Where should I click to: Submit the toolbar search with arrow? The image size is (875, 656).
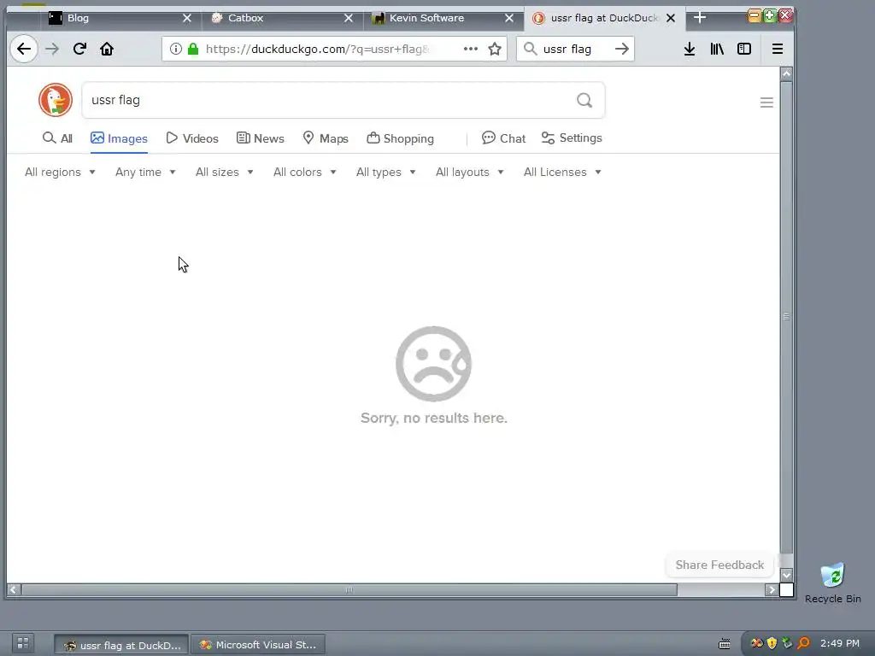pos(622,49)
